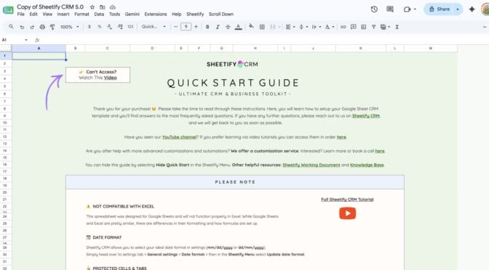Format cell as currency

pos(90,27)
